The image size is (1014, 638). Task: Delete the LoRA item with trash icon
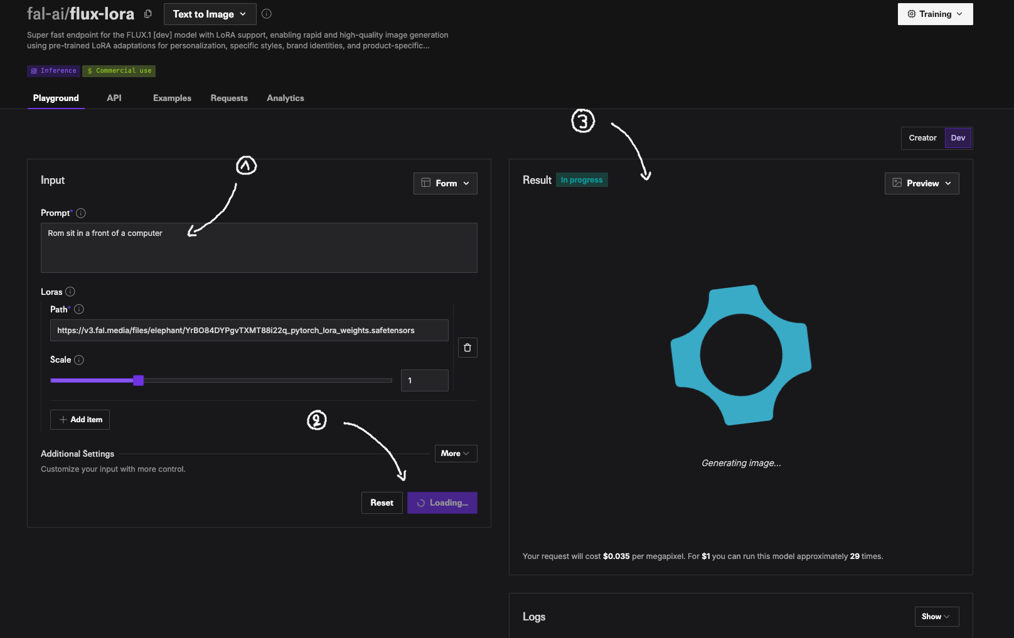(467, 348)
